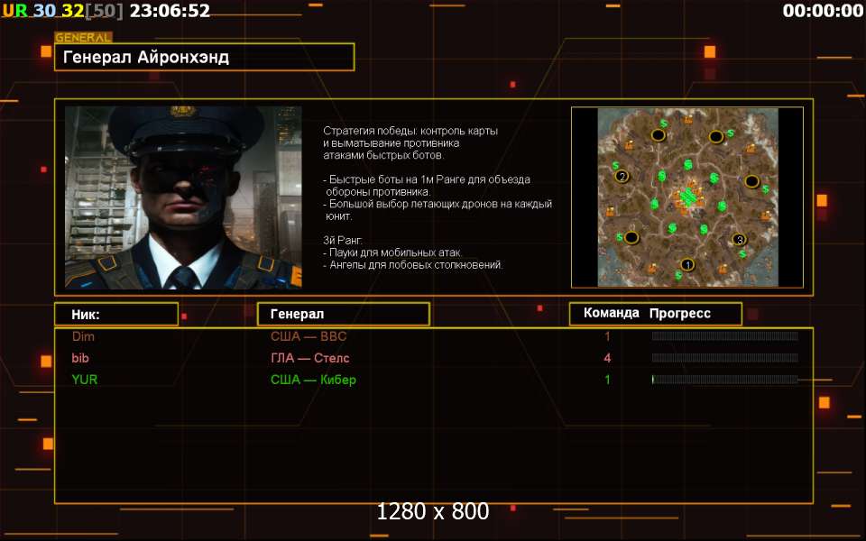
Task: Click dollar supply icon just below start marker 1
Action: 678,276
